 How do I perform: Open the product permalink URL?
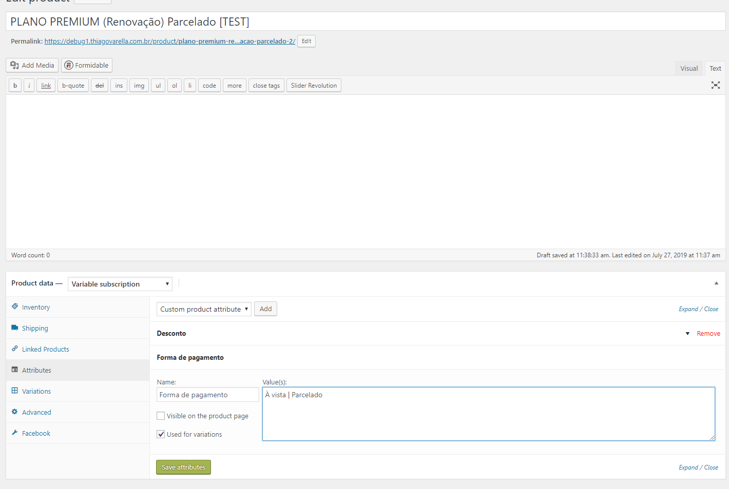tap(170, 41)
